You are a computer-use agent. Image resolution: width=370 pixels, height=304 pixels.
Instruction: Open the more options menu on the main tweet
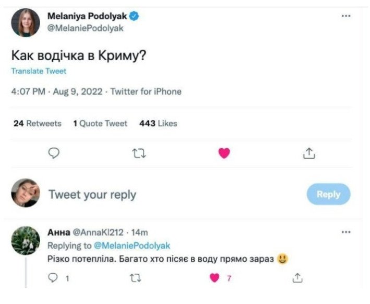346,16
